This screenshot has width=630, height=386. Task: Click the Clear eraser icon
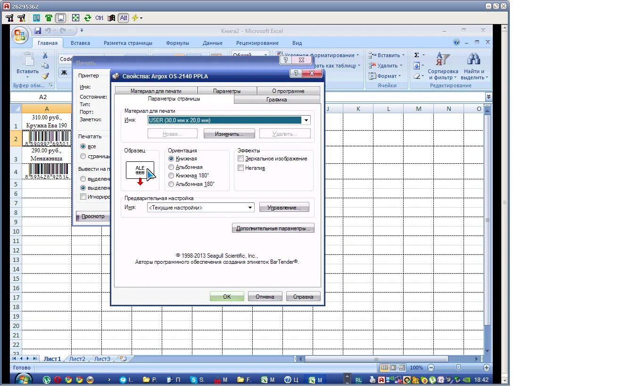417,76
